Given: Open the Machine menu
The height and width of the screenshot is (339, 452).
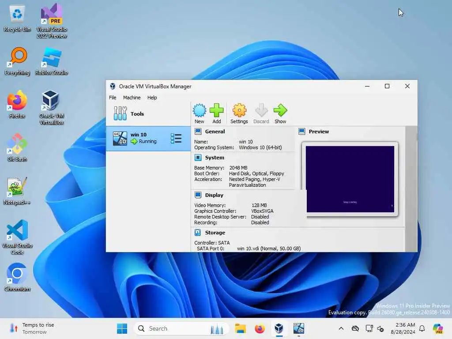Looking at the screenshot, I should (x=132, y=98).
